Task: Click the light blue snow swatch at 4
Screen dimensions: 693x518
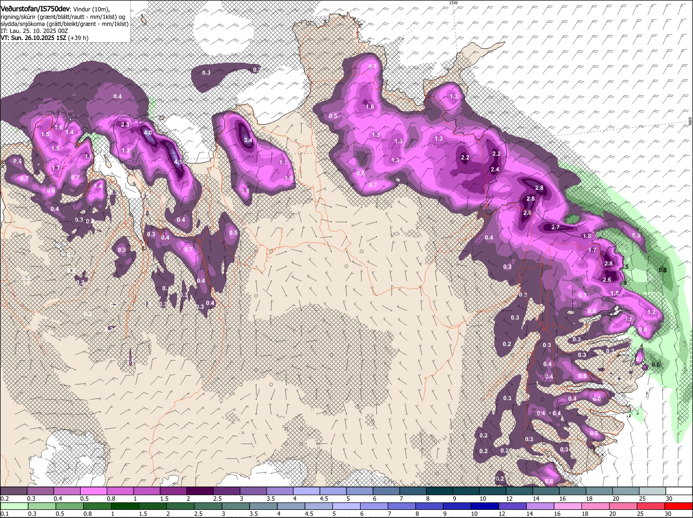Action: (305, 491)
